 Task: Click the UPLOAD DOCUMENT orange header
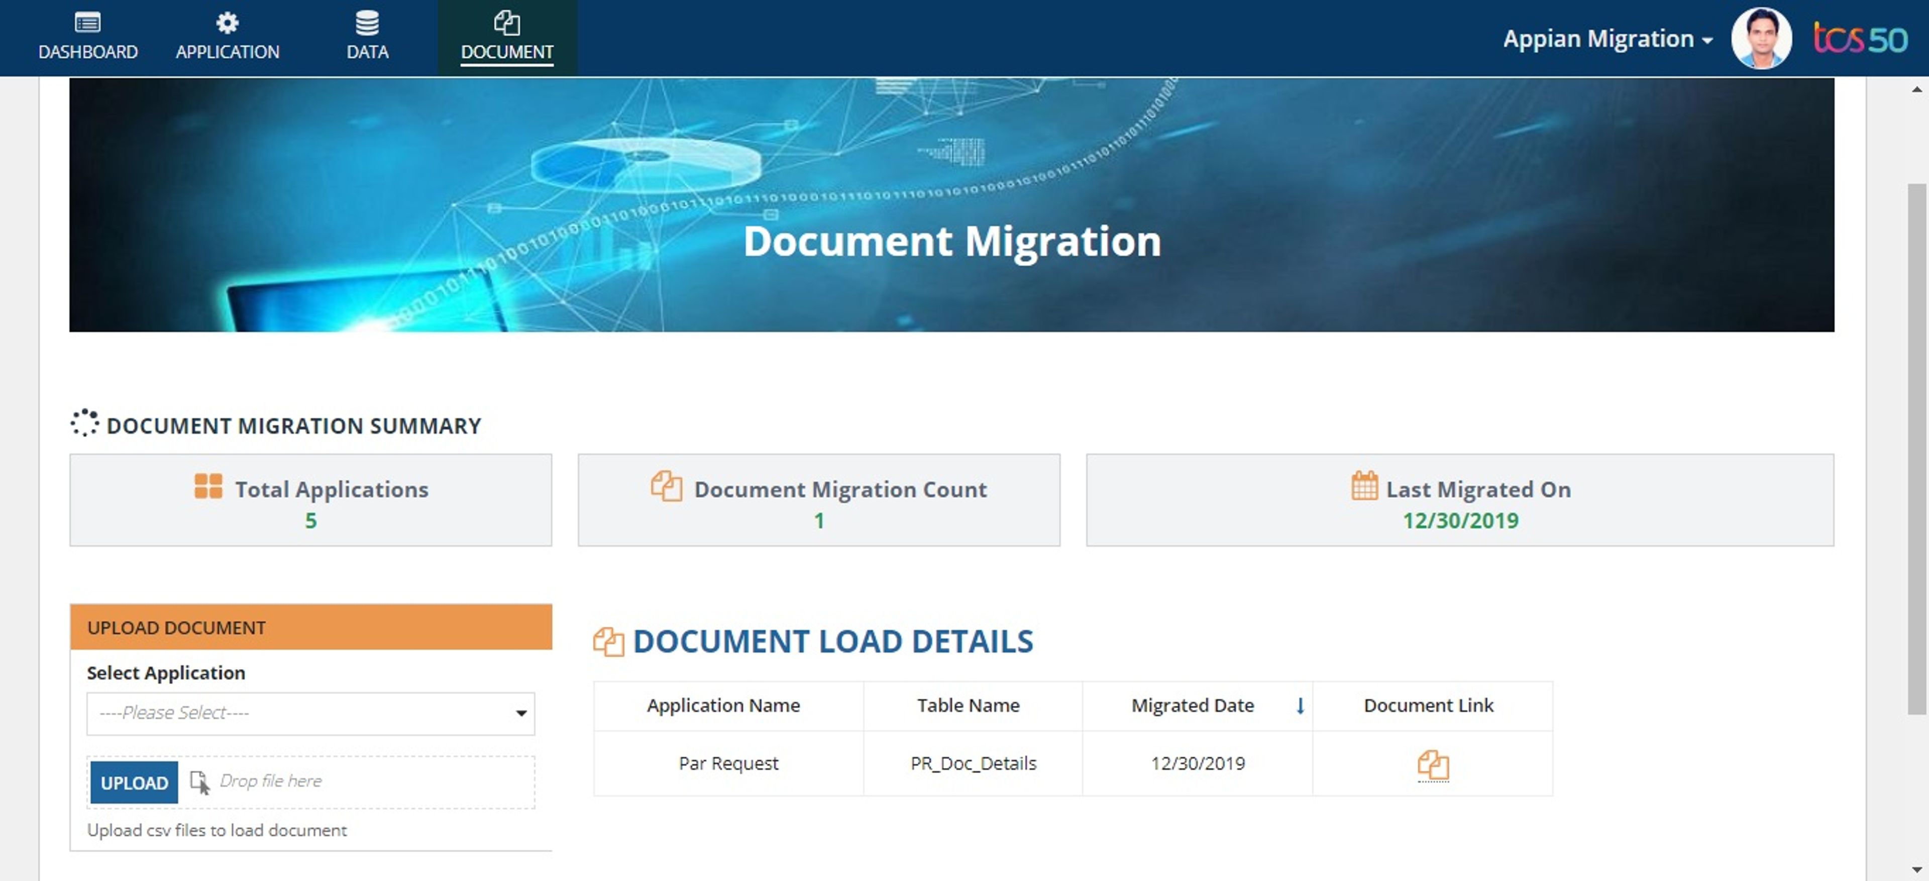311,627
